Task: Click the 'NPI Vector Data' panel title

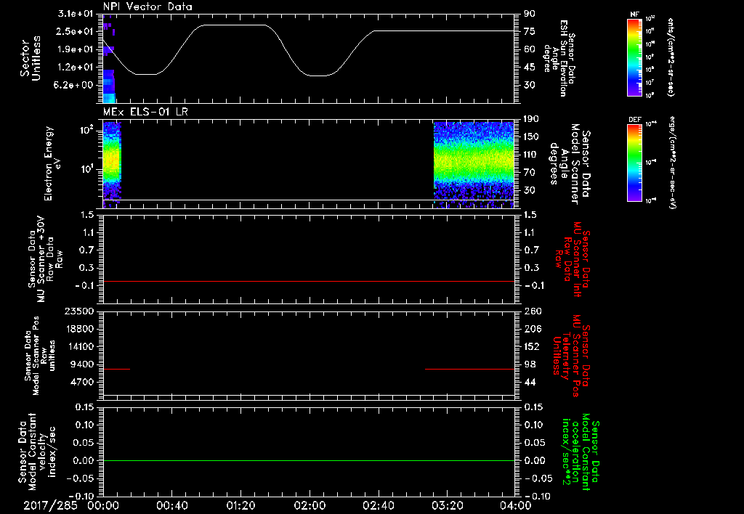Action: [x=147, y=7]
